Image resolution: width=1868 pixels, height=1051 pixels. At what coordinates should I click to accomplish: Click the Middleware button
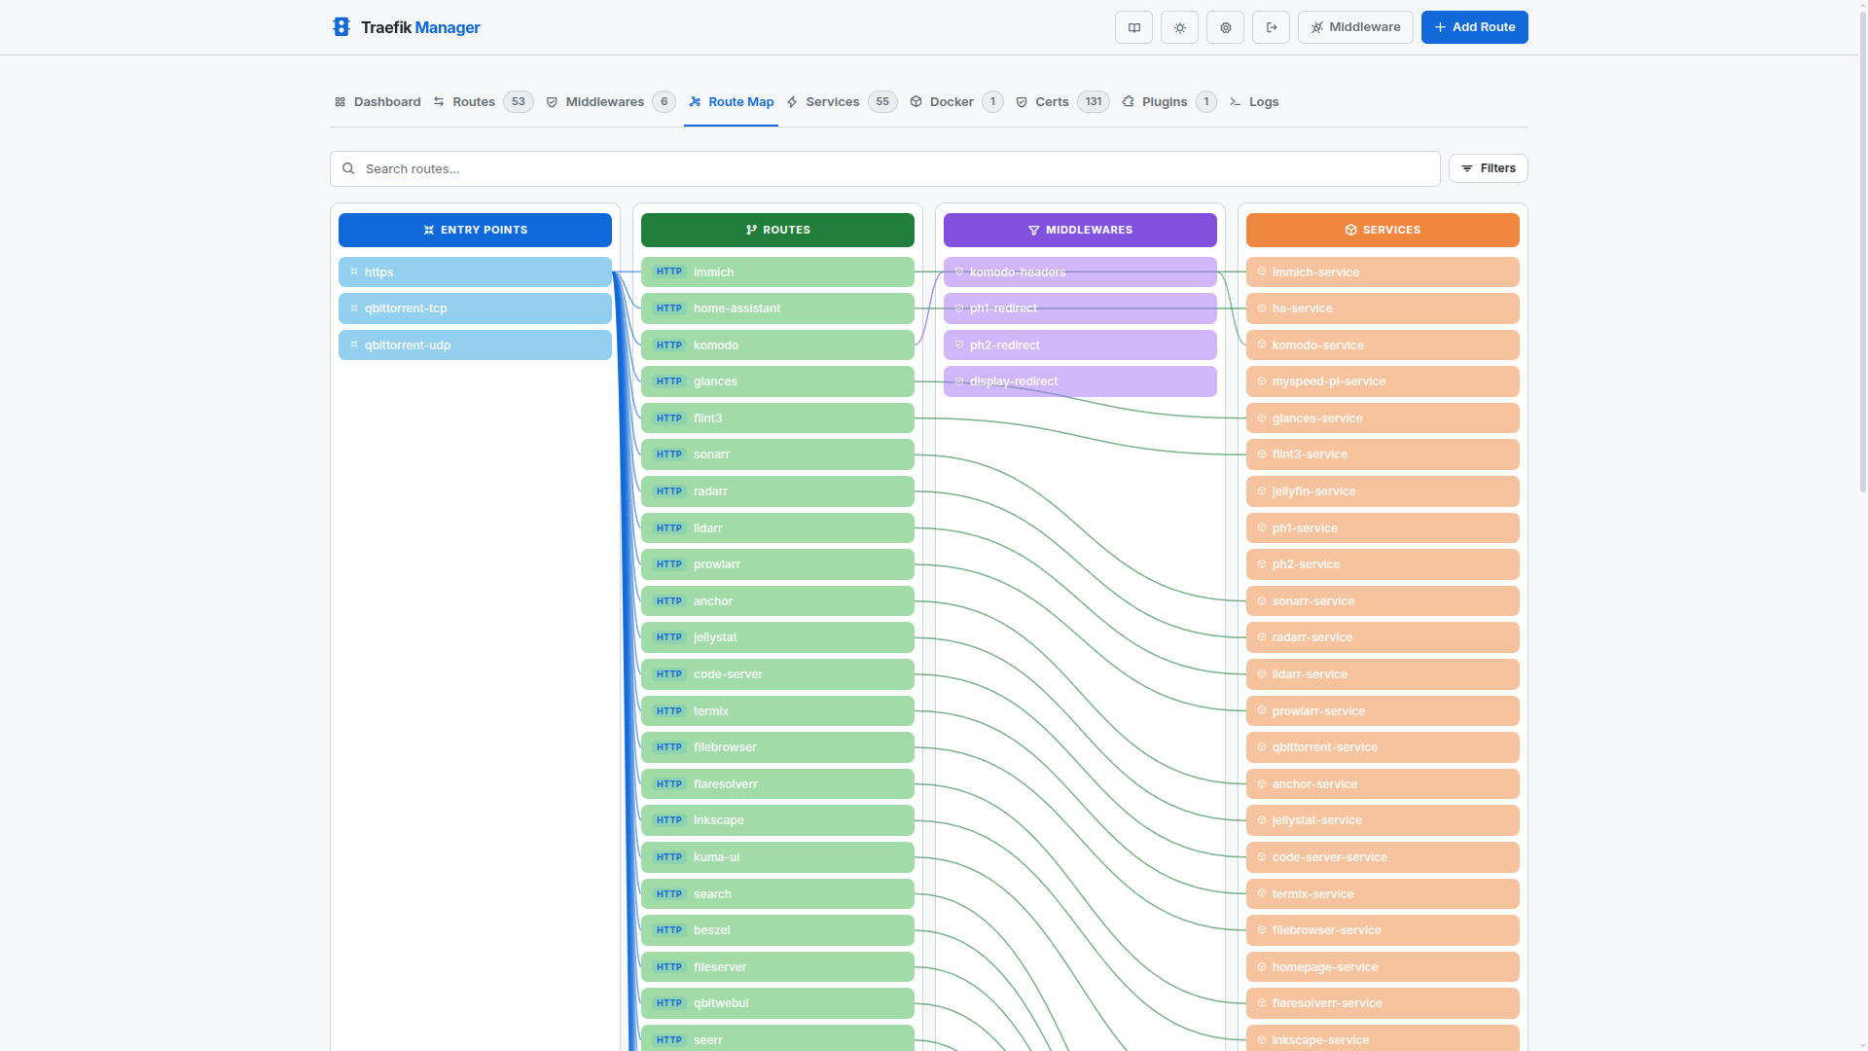point(1354,27)
